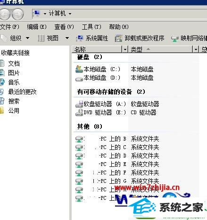207x220 pixels.
Task: Open the 名称 column filter dropdown
Action: pyautogui.click(x=125, y=49)
